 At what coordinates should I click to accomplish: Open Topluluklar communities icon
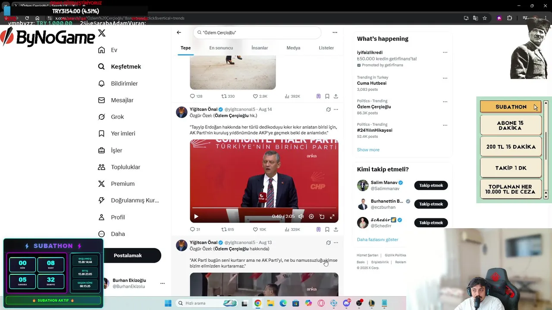coord(101,167)
